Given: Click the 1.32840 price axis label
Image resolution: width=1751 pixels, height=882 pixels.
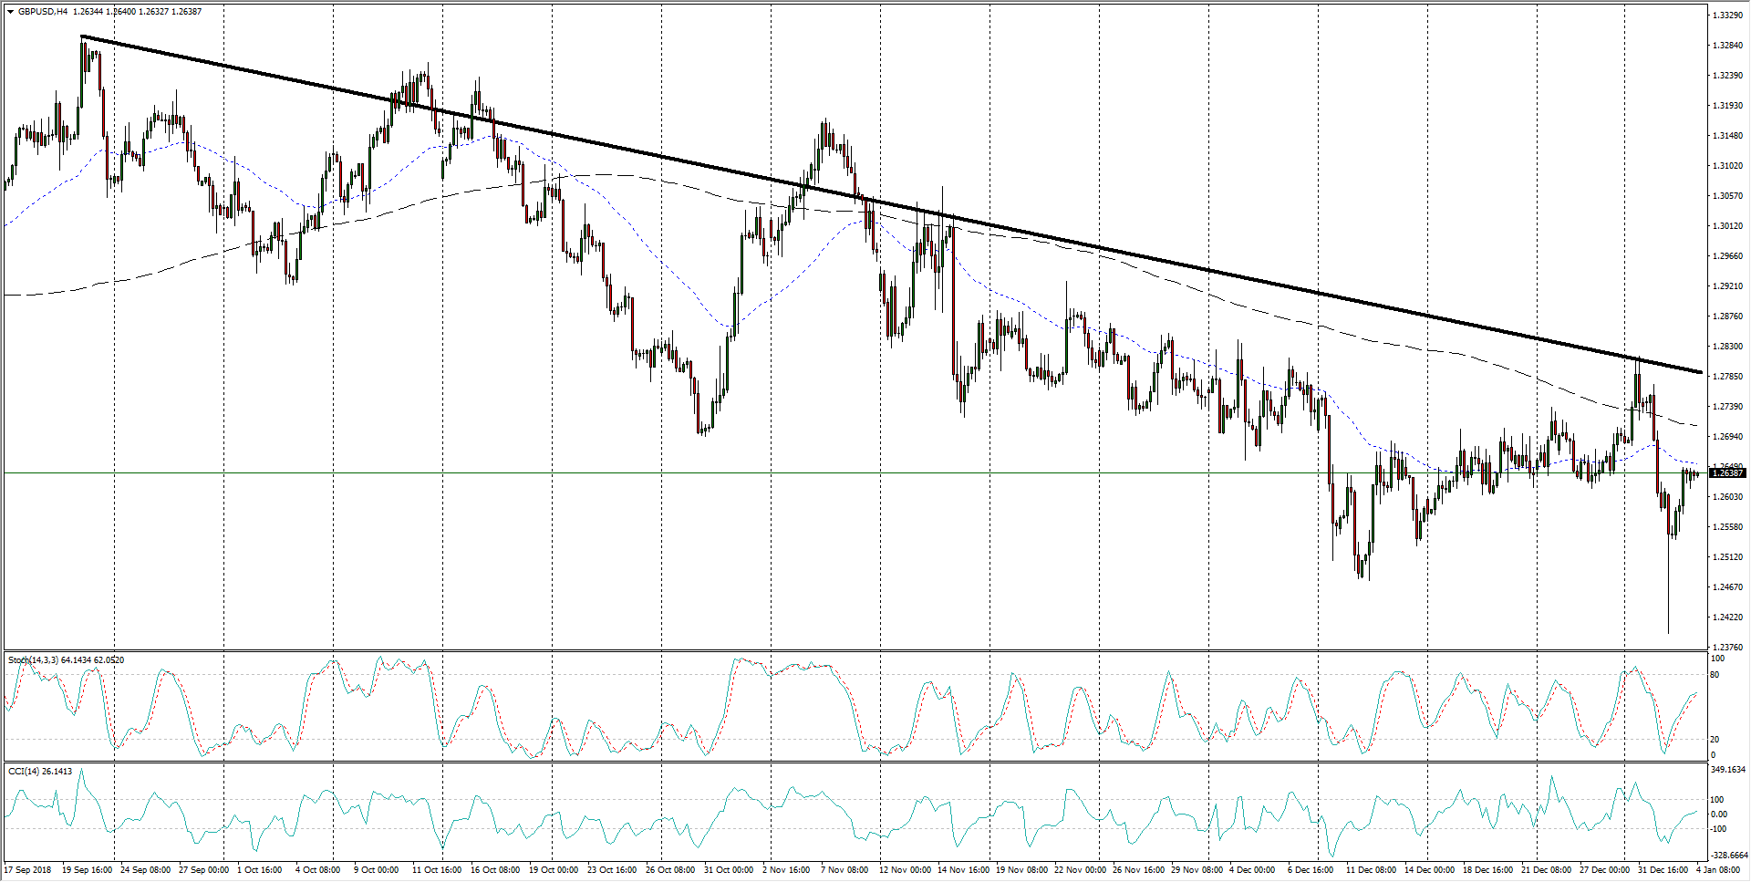Looking at the screenshot, I should 1727,46.
